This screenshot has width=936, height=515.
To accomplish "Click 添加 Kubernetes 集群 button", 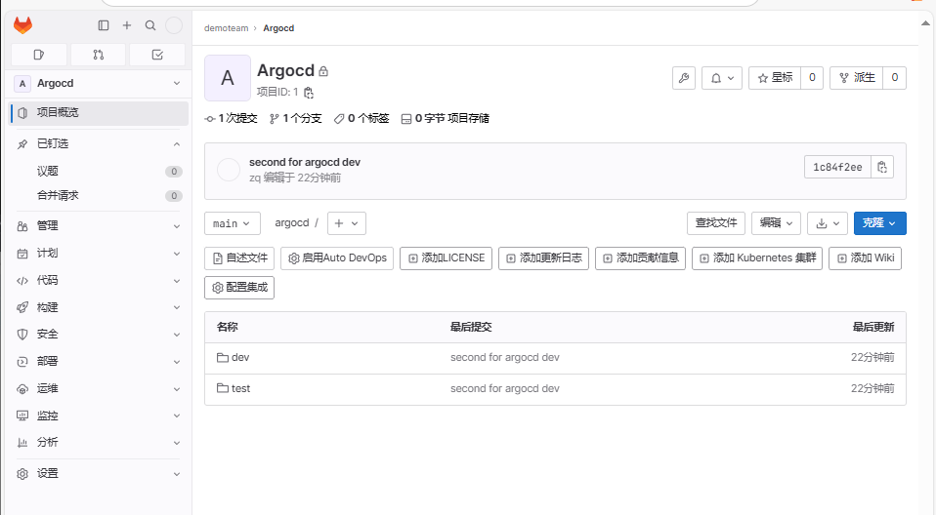I will (757, 258).
